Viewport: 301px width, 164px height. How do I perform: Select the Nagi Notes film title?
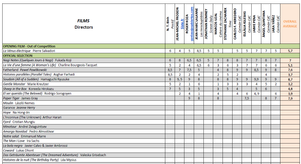click(28, 60)
